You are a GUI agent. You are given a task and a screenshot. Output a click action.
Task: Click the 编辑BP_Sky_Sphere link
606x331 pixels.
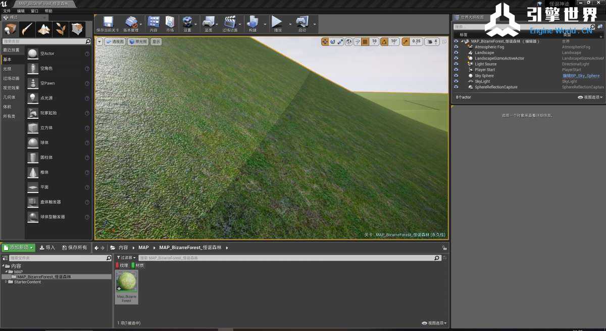click(581, 76)
